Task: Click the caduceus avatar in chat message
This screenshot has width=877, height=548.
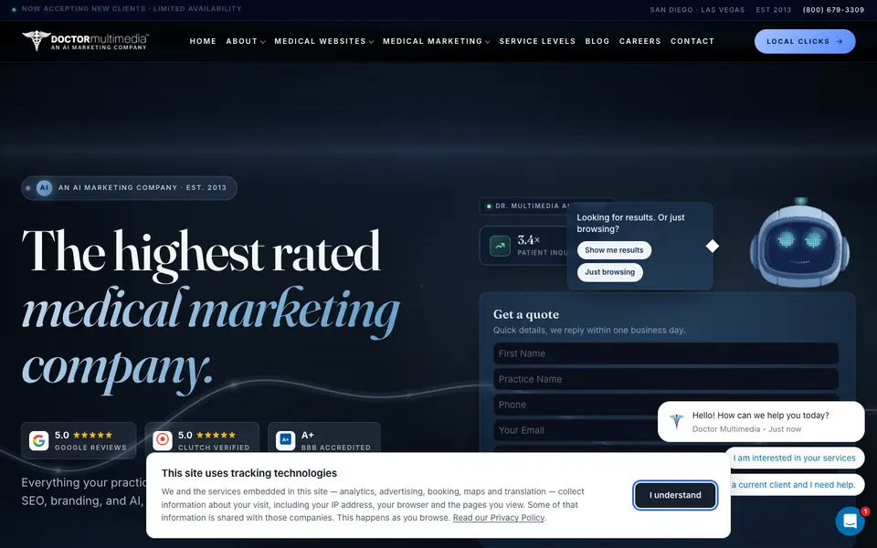Action: pos(677,421)
